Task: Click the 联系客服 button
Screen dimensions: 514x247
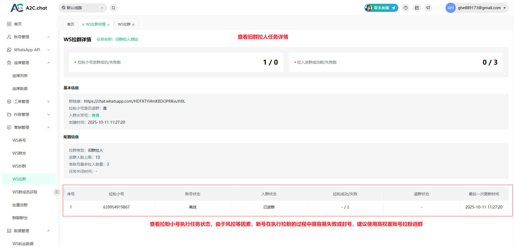Action: pyautogui.click(x=381, y=8)
